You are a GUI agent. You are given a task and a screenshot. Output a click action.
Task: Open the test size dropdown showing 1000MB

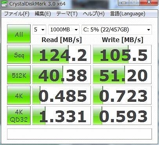64,29
